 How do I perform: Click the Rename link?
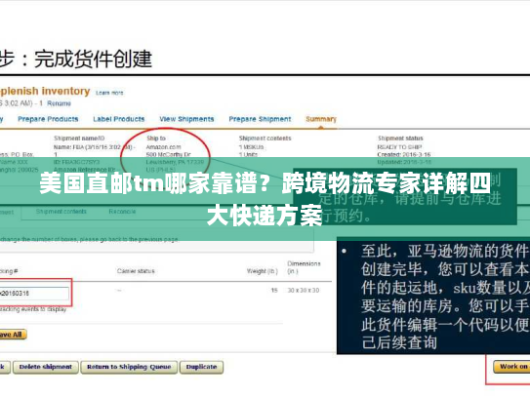pyautogui.click(x=59, y=103)
